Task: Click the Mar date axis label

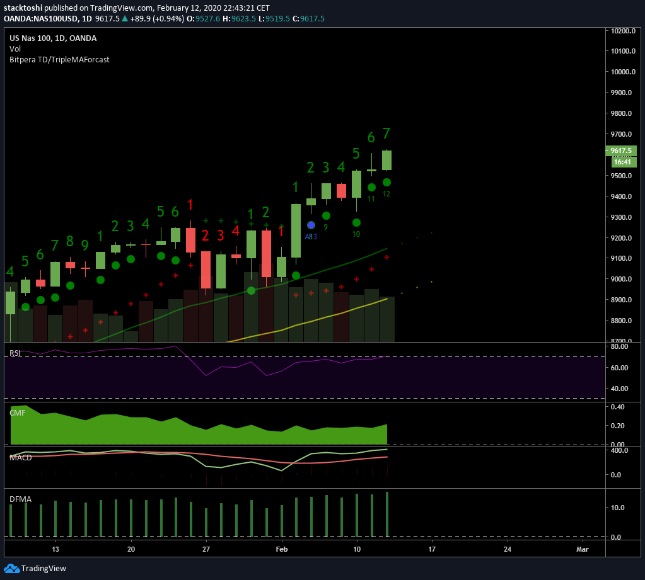Action: click(583, 549)
